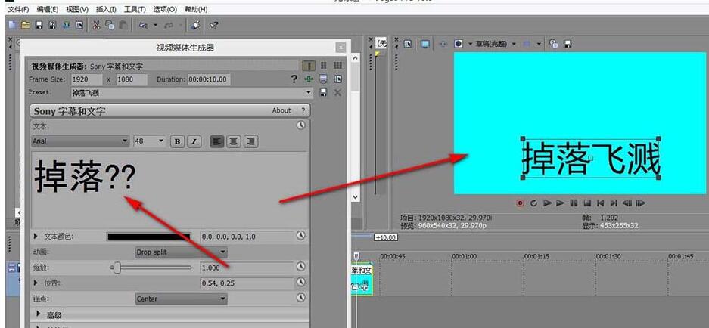Screen dimensions: 709x328
Task: Click the Save icon in main toolbar
Action: coord(39,25)
